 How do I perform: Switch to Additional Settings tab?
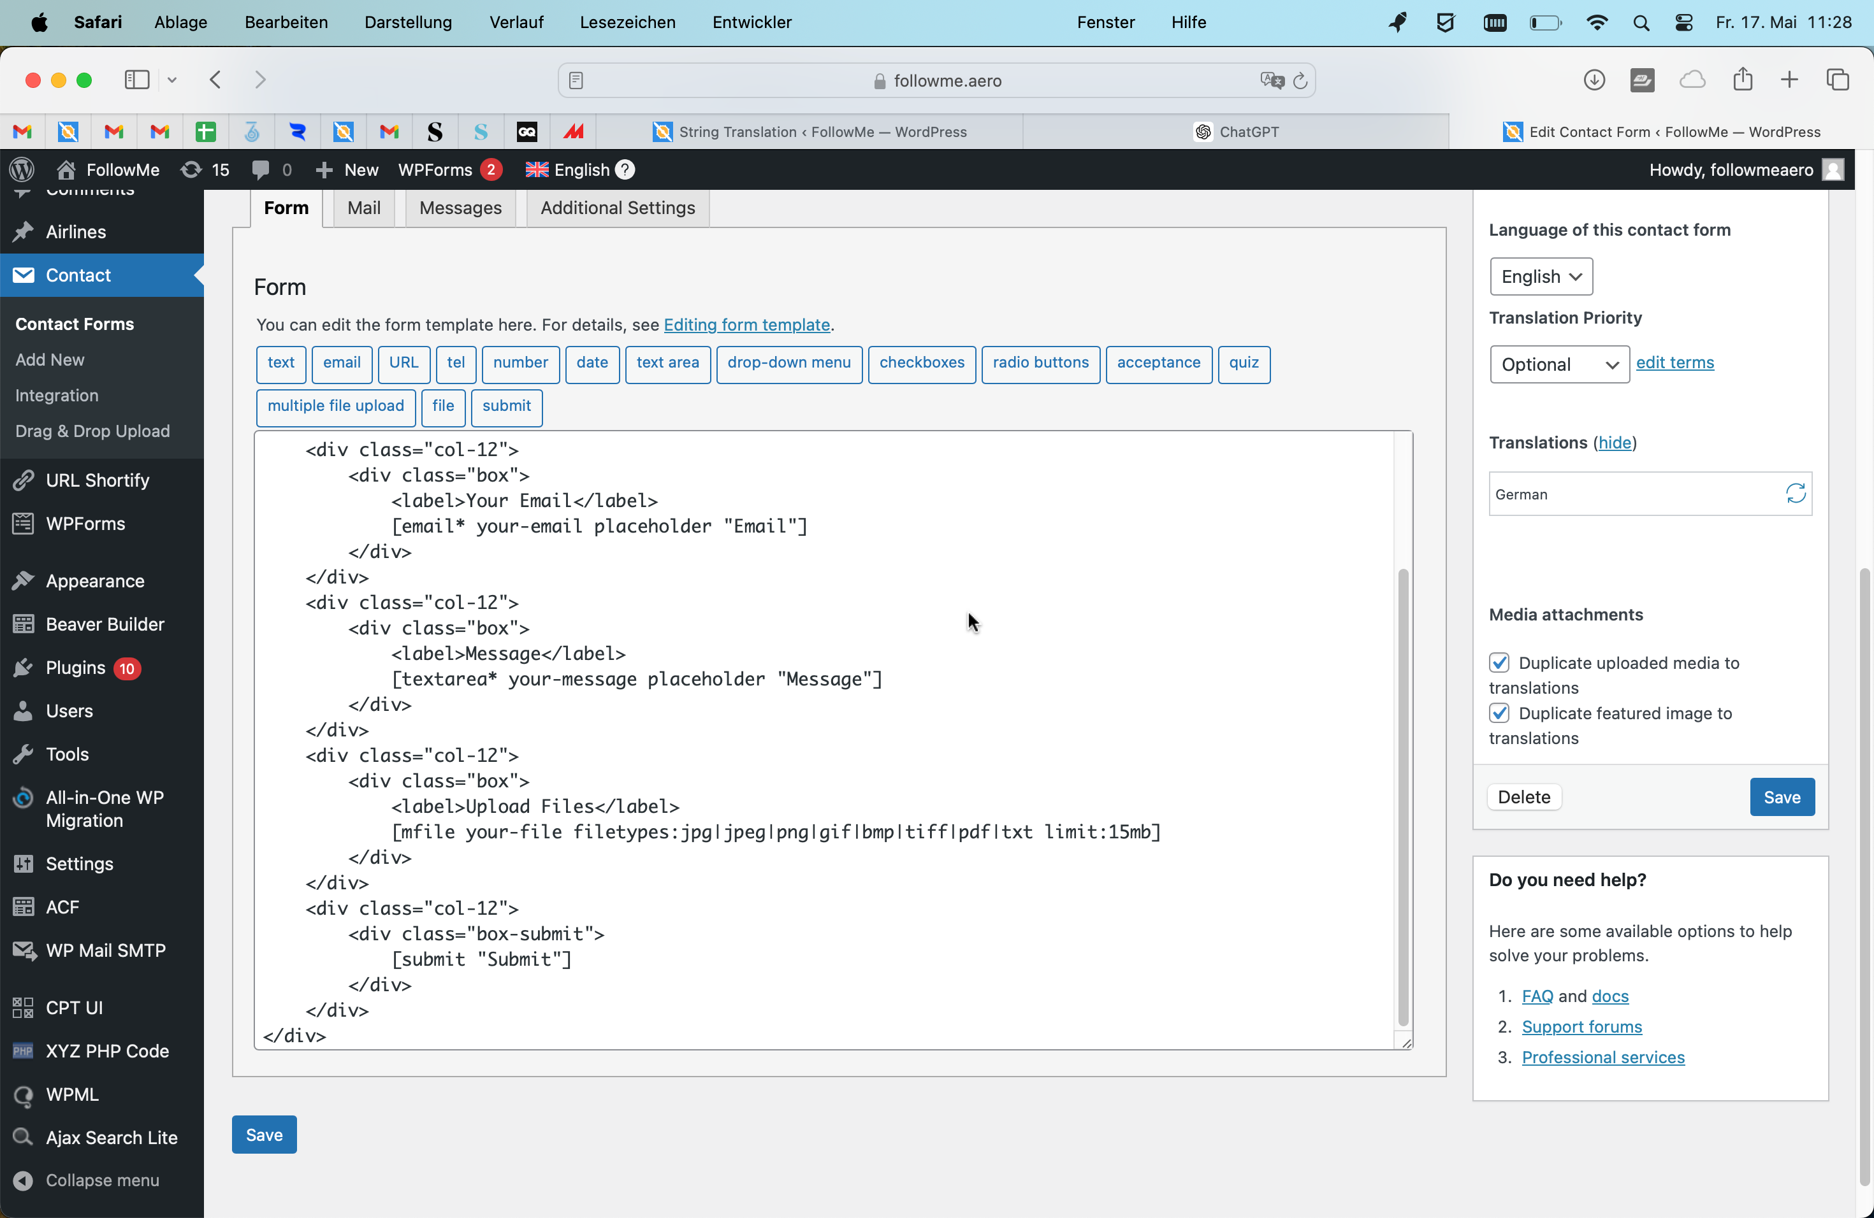click(x=617, y=208)
